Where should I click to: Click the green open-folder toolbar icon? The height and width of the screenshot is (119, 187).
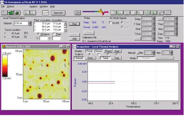(11, 13)
